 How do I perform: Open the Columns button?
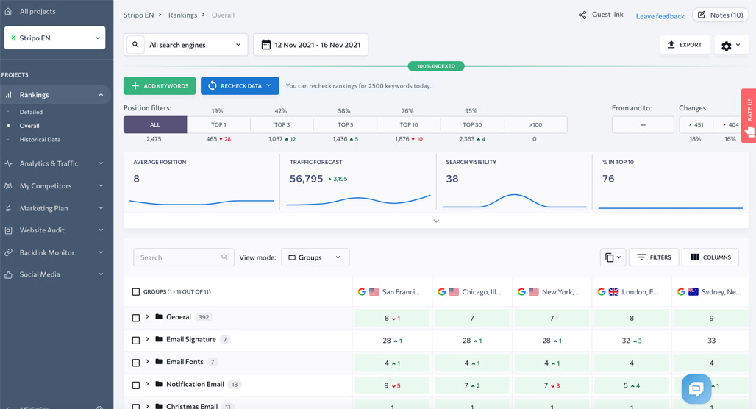click(710, 257)
